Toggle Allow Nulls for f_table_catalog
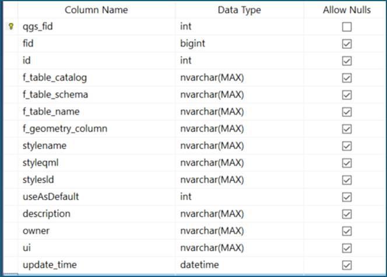 click(347, 78)
